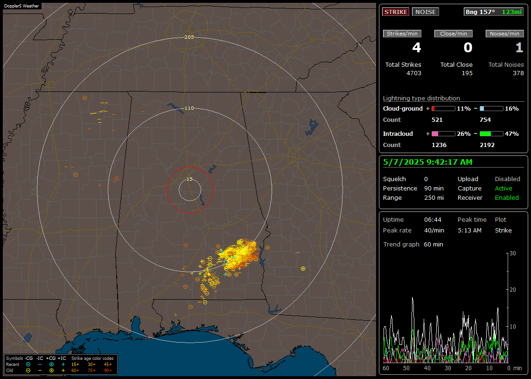Click the NOISE indicator
The width and height of the screenshot is (531, 379).
[x=426, y=12]
